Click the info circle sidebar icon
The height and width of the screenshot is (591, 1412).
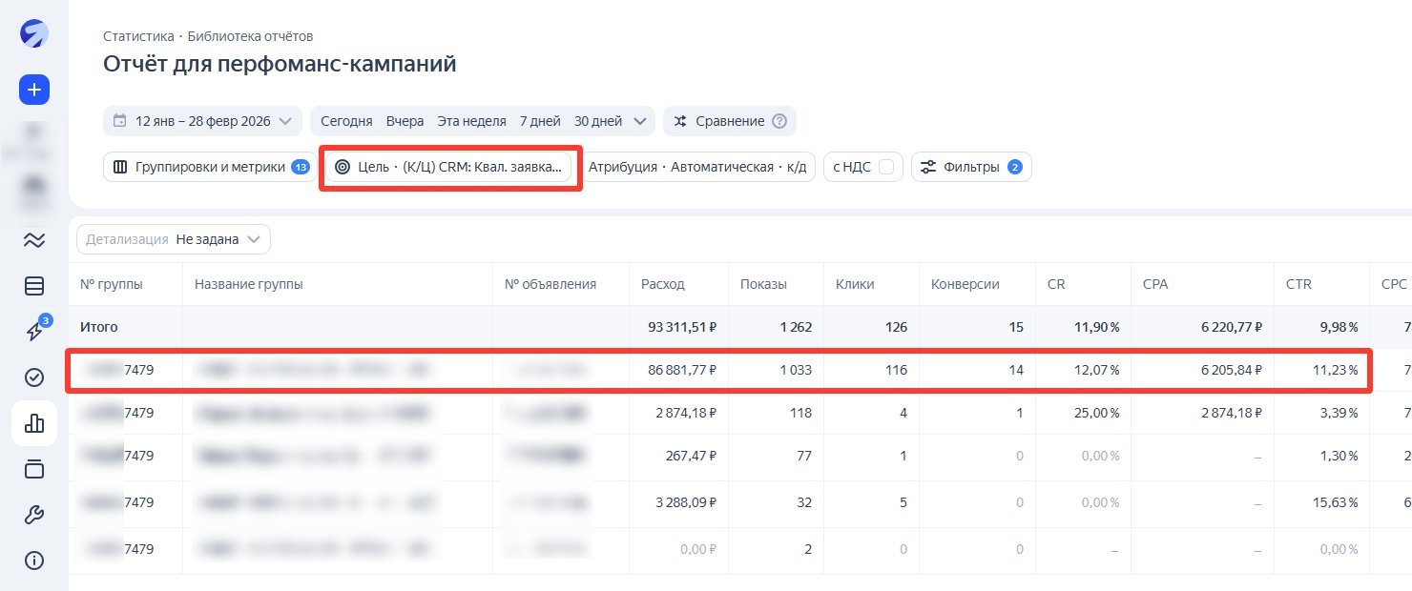coord(34,560)
